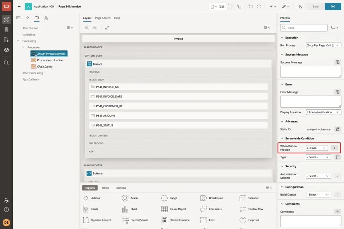Pick the Faceted Search region

click(x=135, y=220)
